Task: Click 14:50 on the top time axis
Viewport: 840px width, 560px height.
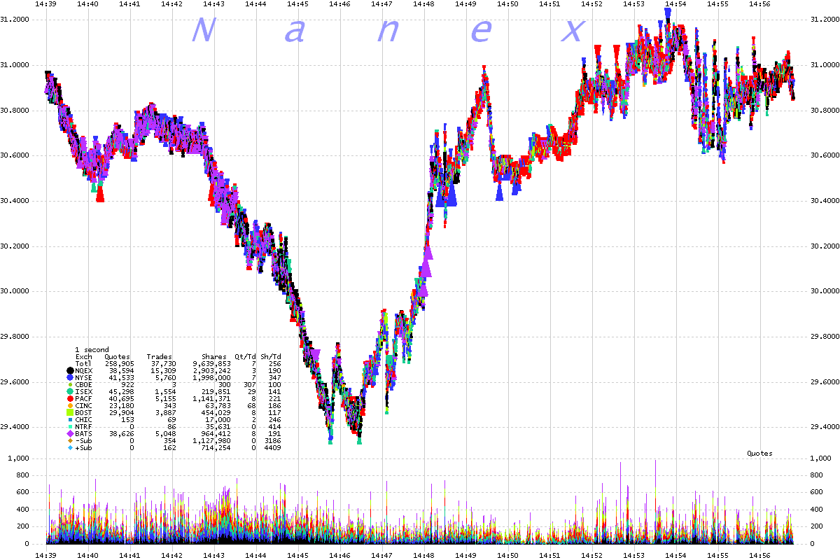Action: 508,4
